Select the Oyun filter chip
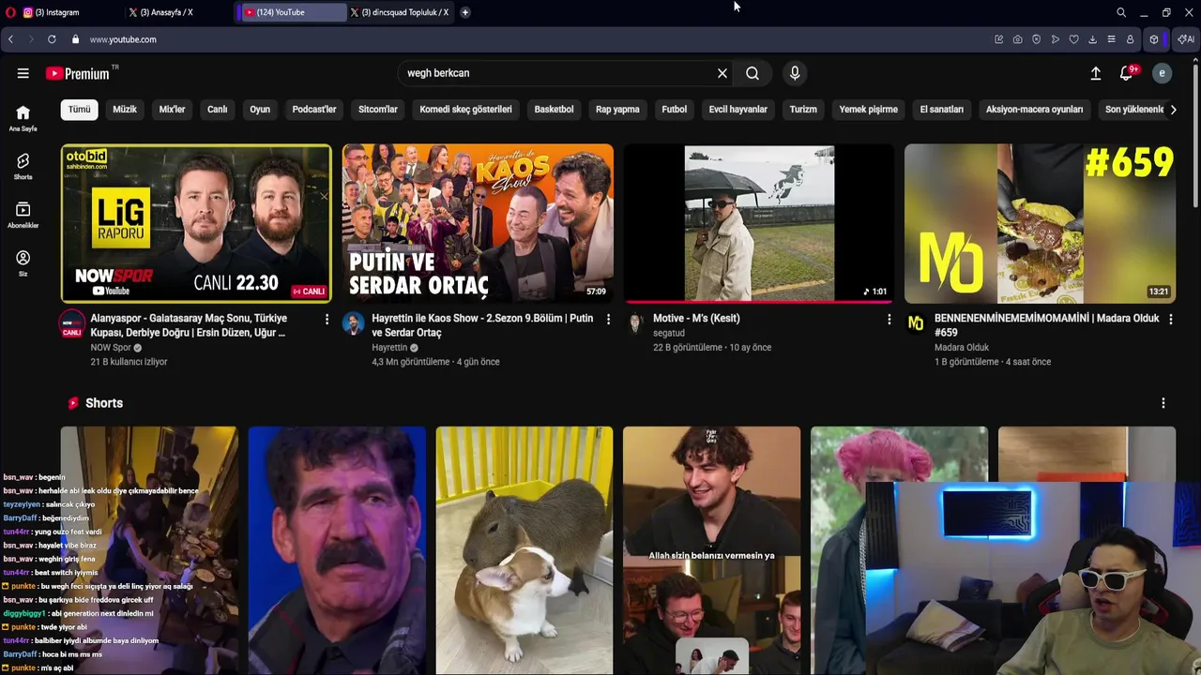Viewport: 1201px width, 675px height. pos(260,110)
